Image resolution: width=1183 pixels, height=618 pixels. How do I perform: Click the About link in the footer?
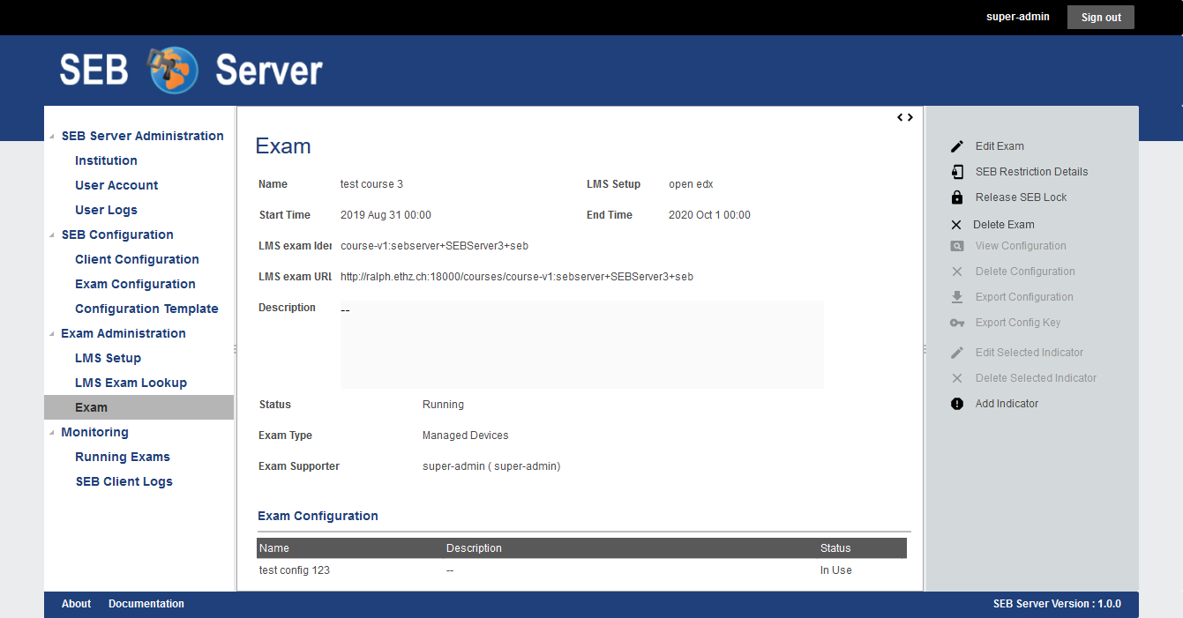(x=76, y=604)
